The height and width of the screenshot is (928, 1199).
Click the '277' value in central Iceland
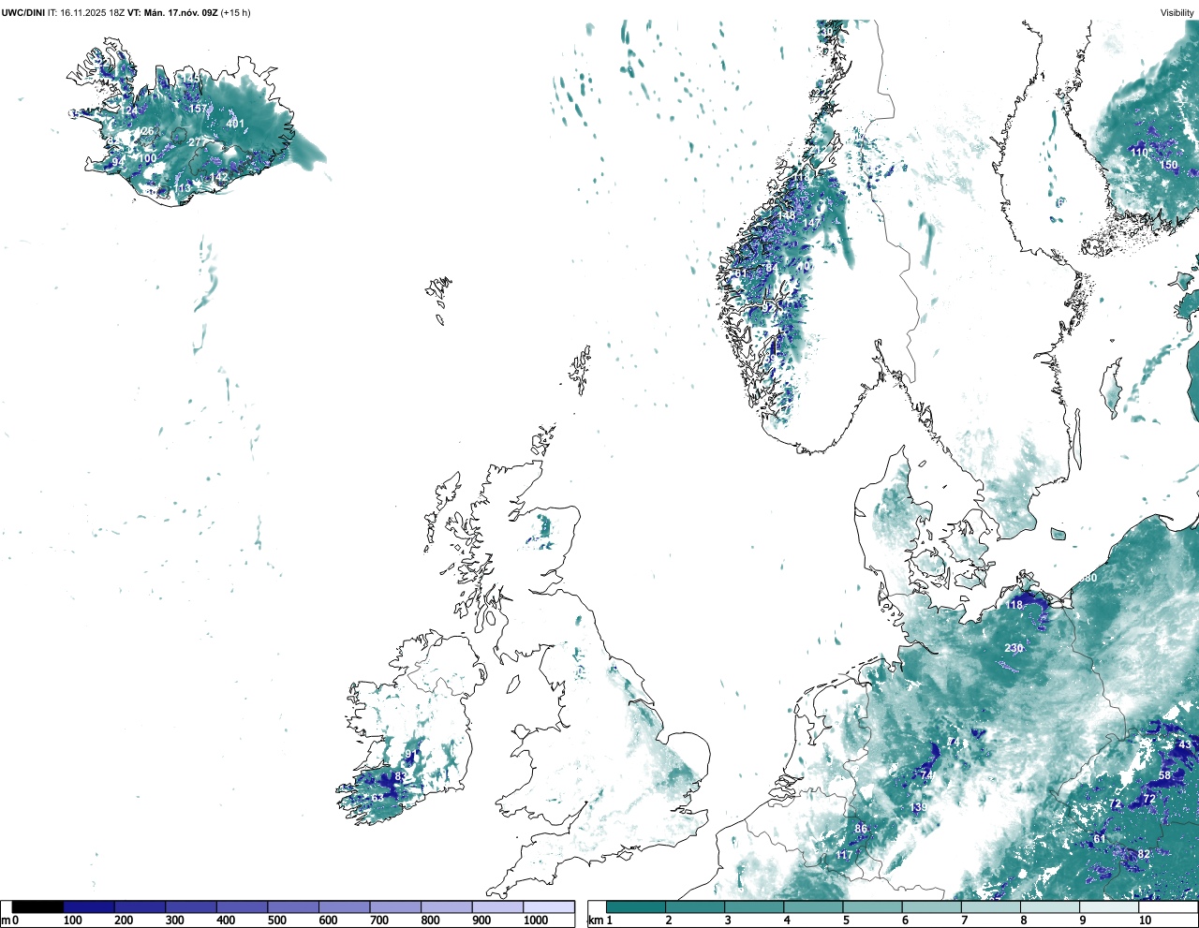pyautogui.click(x=197, y=142)
